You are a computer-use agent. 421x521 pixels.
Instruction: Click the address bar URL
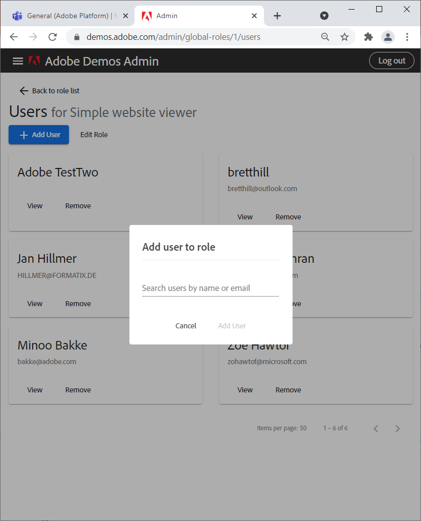click(x=173, y=37)
